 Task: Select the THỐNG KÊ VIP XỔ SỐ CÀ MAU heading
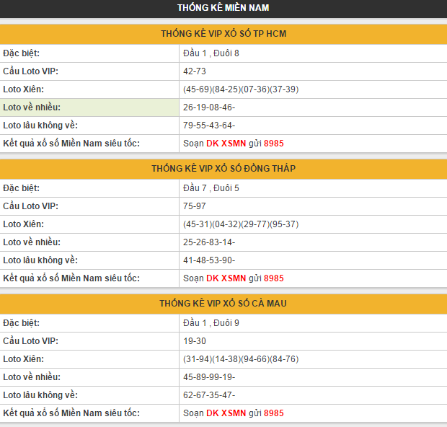223,304
